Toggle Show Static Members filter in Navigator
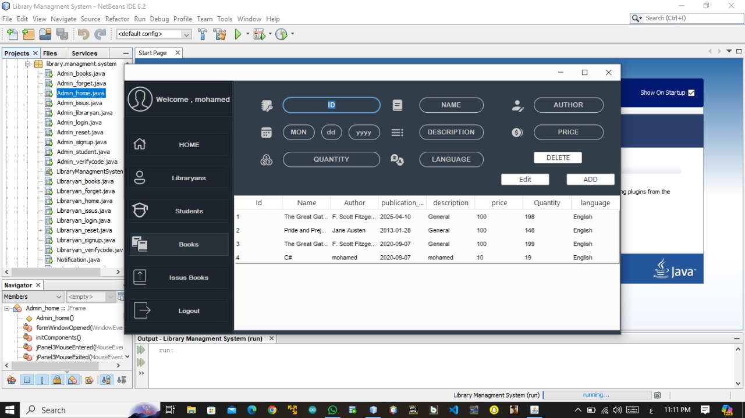 (x=42, y=380)
